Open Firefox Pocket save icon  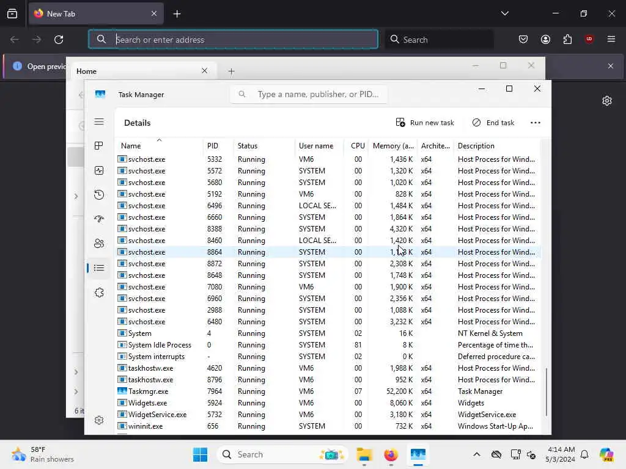[x=523, y=39]
